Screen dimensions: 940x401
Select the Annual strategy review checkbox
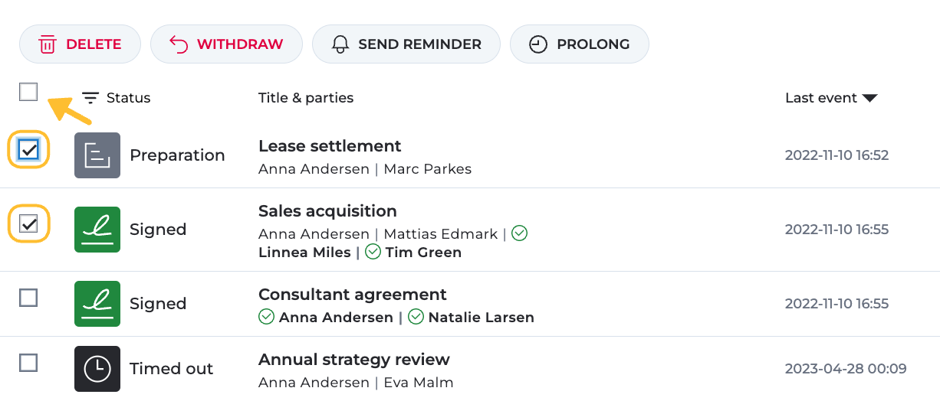point(28,363)
